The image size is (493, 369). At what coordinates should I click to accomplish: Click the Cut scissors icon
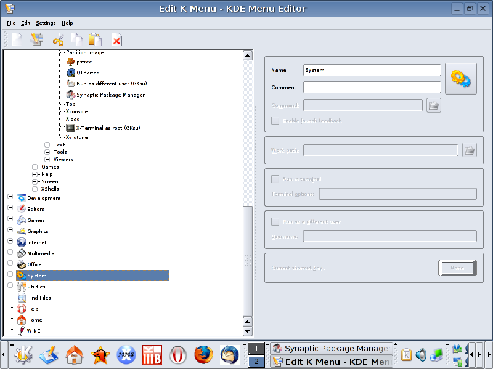[x=58, y=40]
